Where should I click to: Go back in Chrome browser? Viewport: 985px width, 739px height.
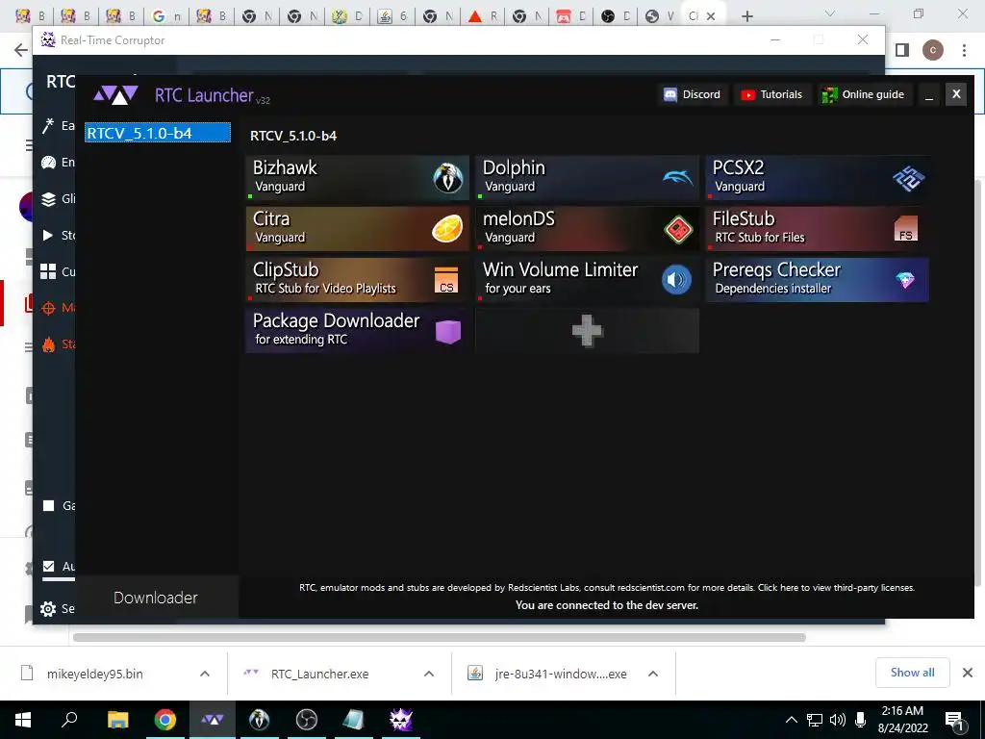coord(21,50)
